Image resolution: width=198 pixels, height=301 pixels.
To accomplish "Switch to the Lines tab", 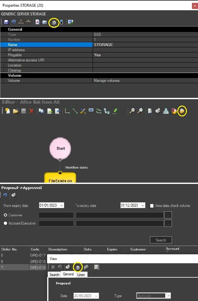I will click(81, 274).
